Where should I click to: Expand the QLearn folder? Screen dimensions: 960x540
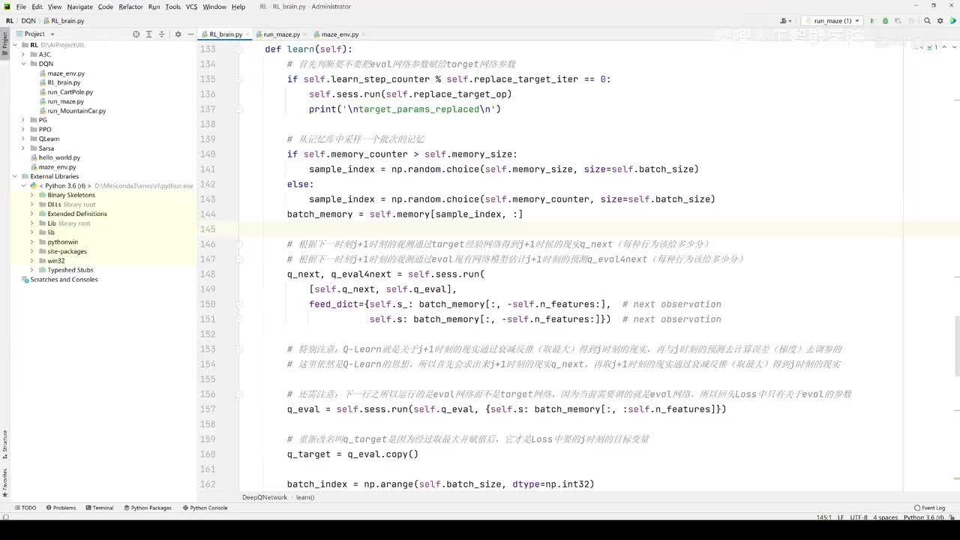pyautogui.click(x=23, y=139)
